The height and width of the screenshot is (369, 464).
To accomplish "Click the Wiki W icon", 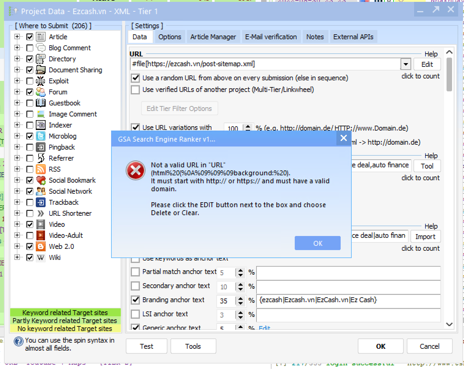I will click(41, 257).
